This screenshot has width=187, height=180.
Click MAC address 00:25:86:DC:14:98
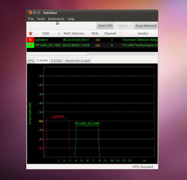76,45
